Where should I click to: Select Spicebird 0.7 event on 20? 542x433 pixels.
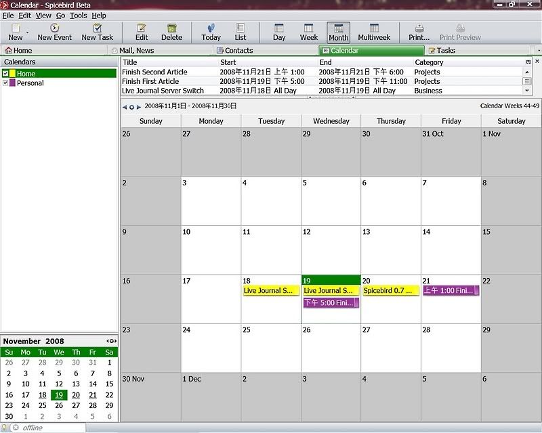coord(391,291)
